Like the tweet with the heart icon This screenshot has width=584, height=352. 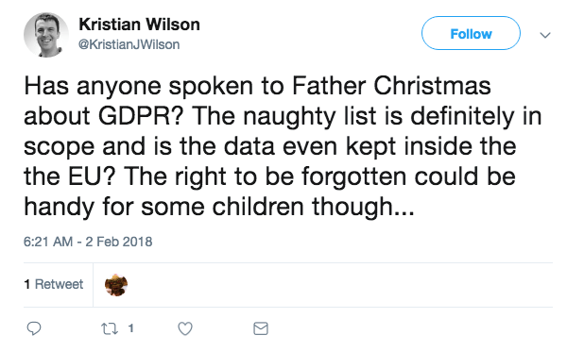[185, 328]
